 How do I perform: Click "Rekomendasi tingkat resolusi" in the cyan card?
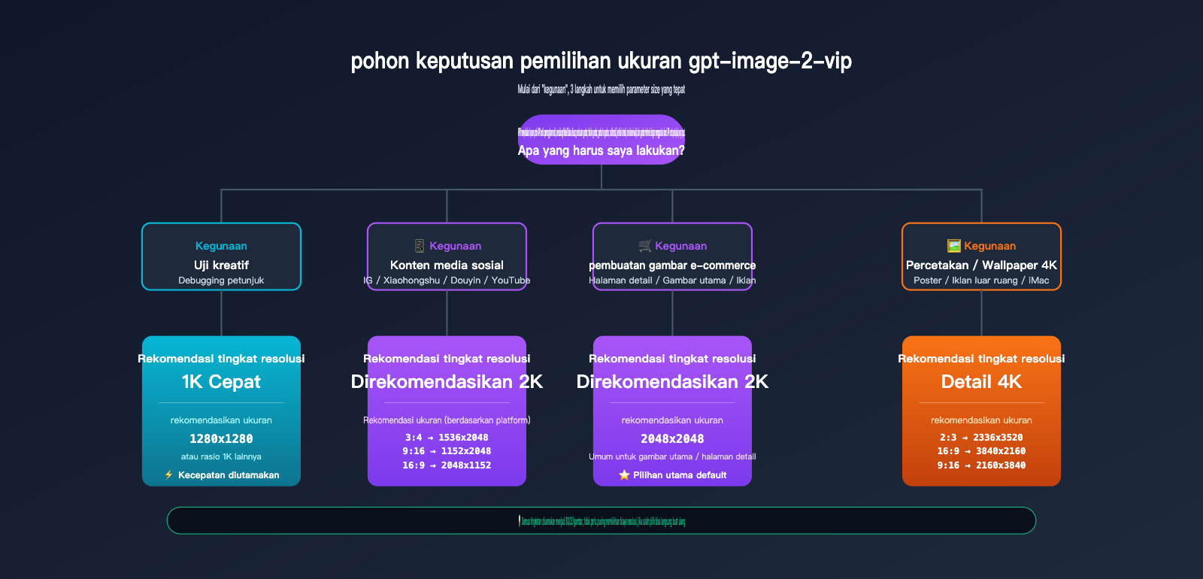(221, 359)
